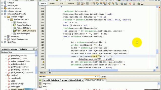
Task: Select getFrmNovo() member in Navigator
Action: click(x=19, y=58)
